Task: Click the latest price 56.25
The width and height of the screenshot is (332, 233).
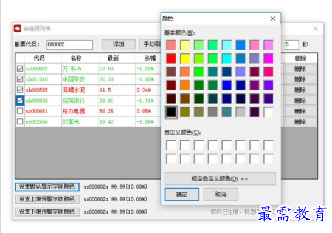Action: pos(106,111)
